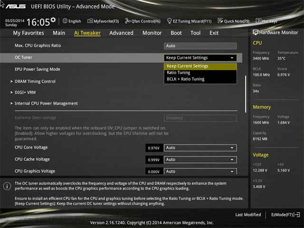Open the Tool tab
Viewport: 304px width, 228px height.
(x=195, y=33)
